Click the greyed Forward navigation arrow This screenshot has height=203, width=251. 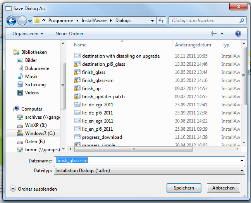click(22, 20)
